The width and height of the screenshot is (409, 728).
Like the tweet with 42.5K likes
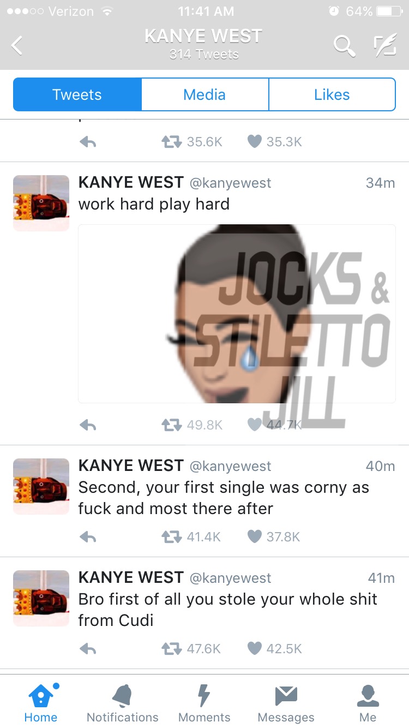click(254, 648)
